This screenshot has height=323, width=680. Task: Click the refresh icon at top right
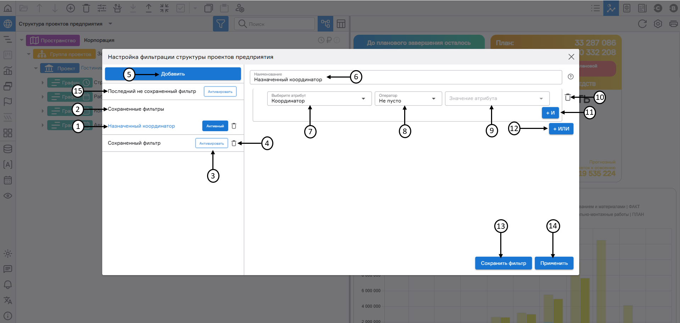coord(642,24)
